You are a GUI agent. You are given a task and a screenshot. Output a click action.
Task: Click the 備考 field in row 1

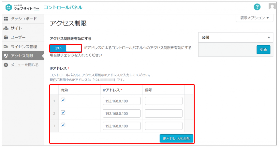pyautogui.click(x=163, y=101)
